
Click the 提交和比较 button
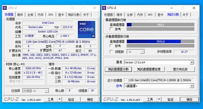click(180, 69)
